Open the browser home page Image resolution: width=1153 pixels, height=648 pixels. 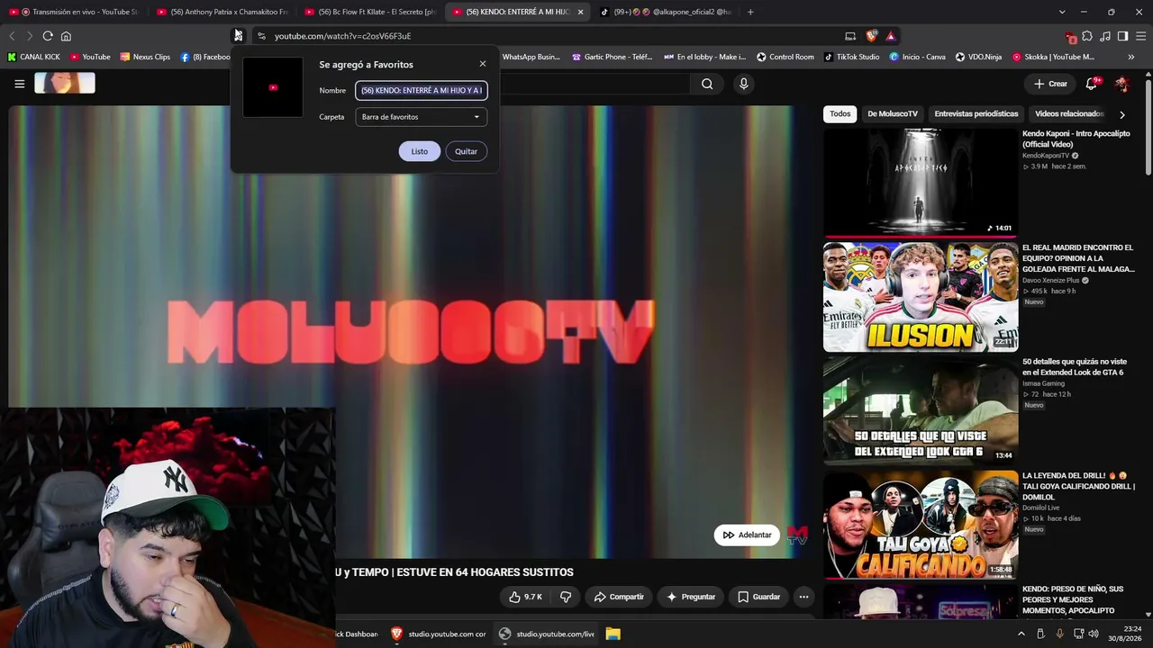pos(66,36)
